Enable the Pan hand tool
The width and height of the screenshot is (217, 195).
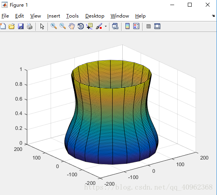click(72, 26)
